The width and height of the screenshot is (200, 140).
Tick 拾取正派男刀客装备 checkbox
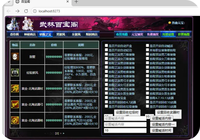coord(106,54)
